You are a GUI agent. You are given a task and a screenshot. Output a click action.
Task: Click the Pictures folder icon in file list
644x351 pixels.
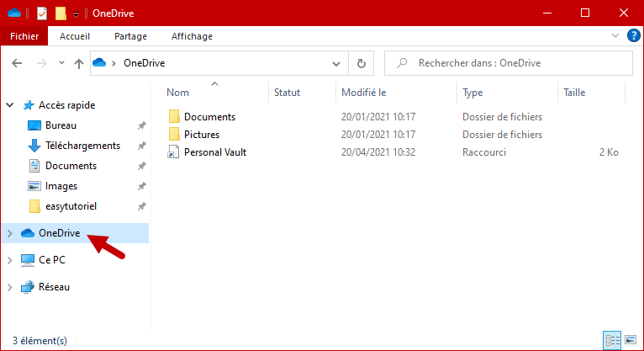click(x=174, y=135)
